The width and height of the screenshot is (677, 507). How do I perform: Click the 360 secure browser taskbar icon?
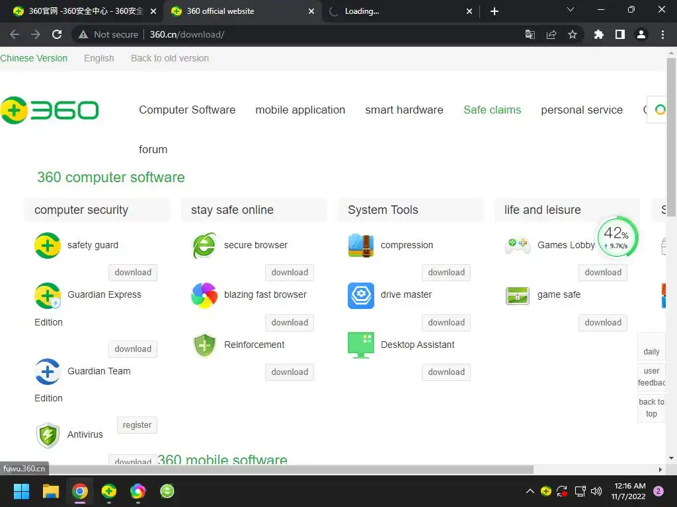point(167,491)
